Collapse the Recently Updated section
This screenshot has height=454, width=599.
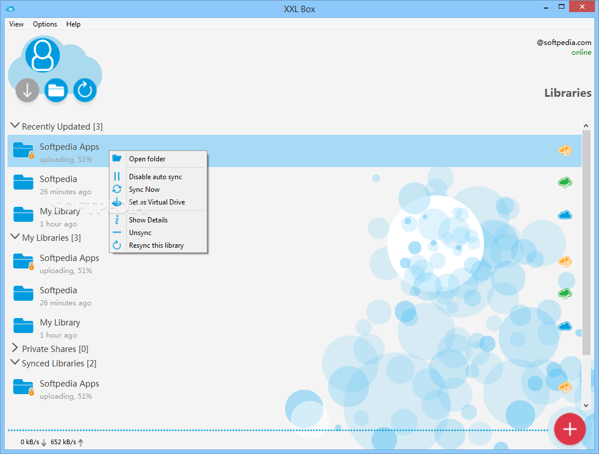[15, 126]
